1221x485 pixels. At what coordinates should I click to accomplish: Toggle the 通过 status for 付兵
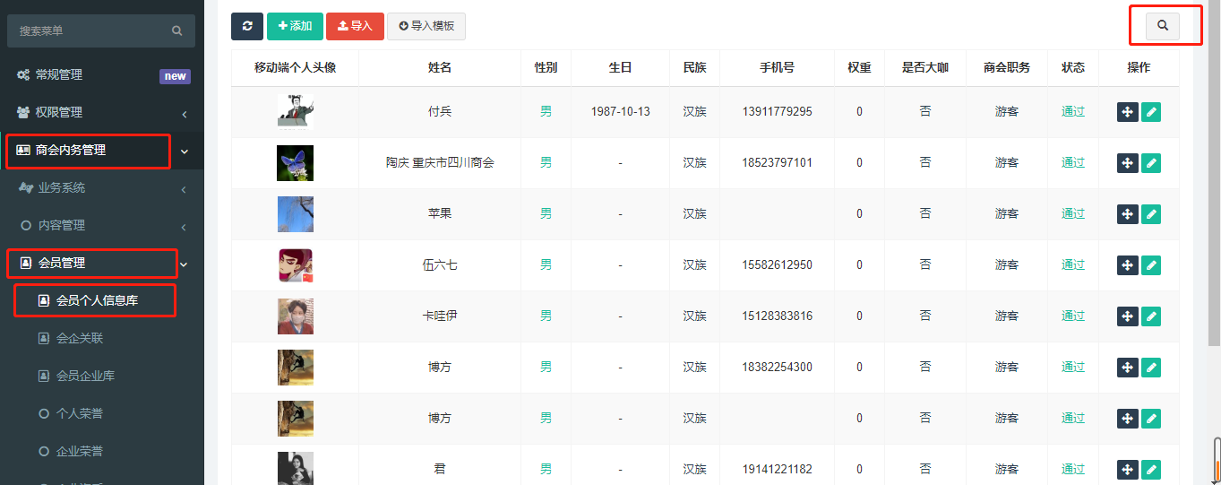pyautogui.click(x=1072, y=112)
